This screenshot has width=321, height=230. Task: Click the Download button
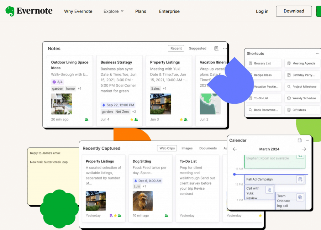[x=294, y=11]
